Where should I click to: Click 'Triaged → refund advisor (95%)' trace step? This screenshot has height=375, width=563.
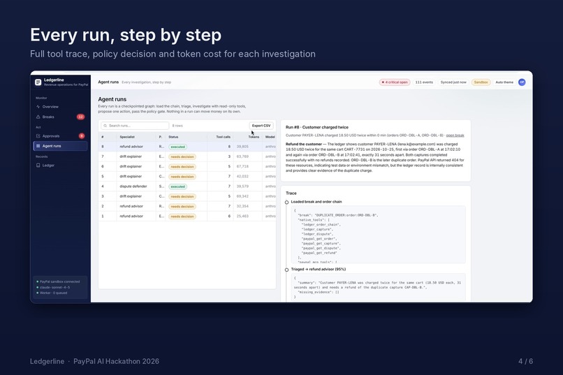319,269
